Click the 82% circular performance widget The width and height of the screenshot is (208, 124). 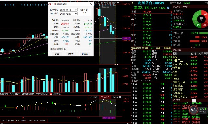[194, 110]
